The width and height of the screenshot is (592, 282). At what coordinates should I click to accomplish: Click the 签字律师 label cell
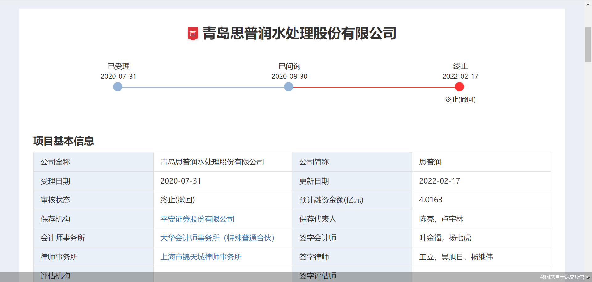(x=352, y=257)
